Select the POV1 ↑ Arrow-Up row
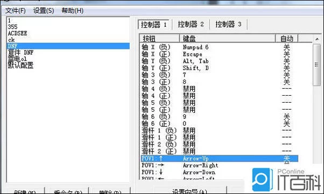324x194 pixels. click(x=220, y=159)
